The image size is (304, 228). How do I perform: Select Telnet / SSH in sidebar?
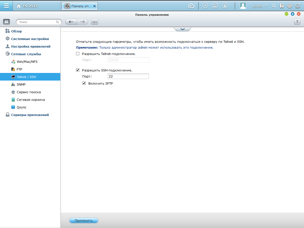pyautogui.click(x=30, y=77)
